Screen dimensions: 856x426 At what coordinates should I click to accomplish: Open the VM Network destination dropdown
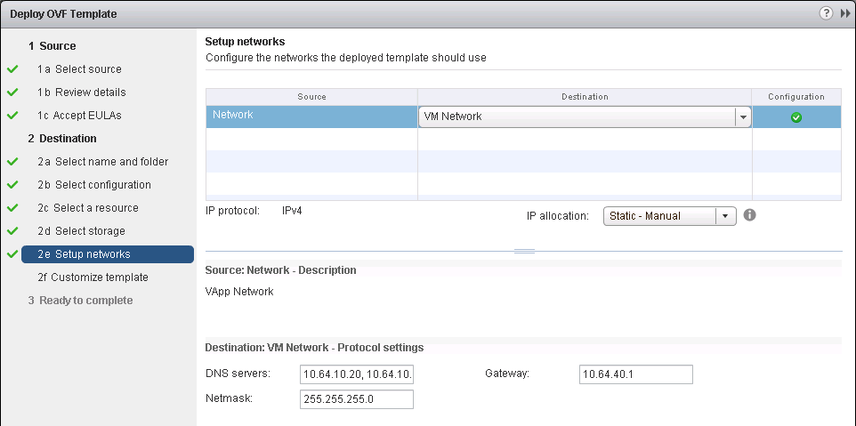741,117
